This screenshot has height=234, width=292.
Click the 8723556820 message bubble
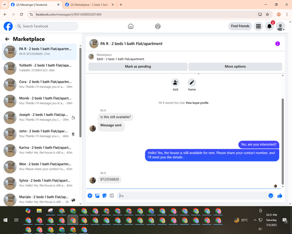(109, 180)
